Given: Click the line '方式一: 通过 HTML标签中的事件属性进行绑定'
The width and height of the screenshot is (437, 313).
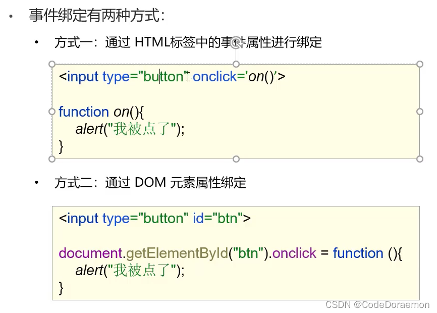Looking at the screenshot, I should click(x=188, y=42).
